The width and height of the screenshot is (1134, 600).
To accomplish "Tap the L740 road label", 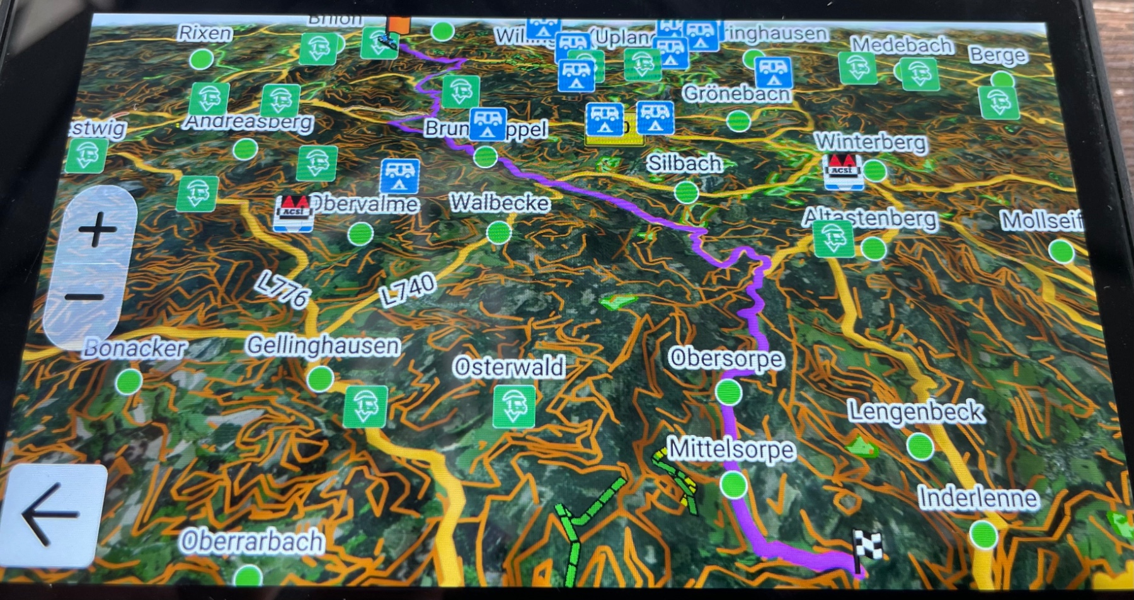I will coord(407,290).
